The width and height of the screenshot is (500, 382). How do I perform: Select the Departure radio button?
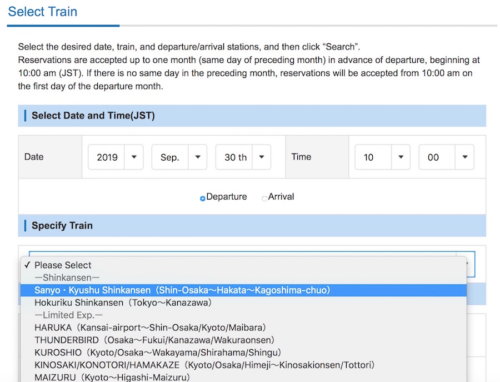click(x=203, y=198)
